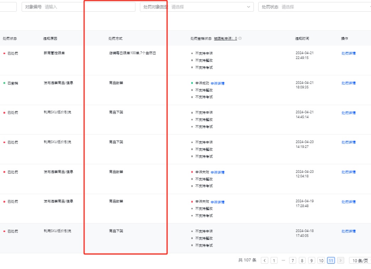Viewport: 371px width, 269px height.
Task: Switch to page 10 of results
Action: 321,260
